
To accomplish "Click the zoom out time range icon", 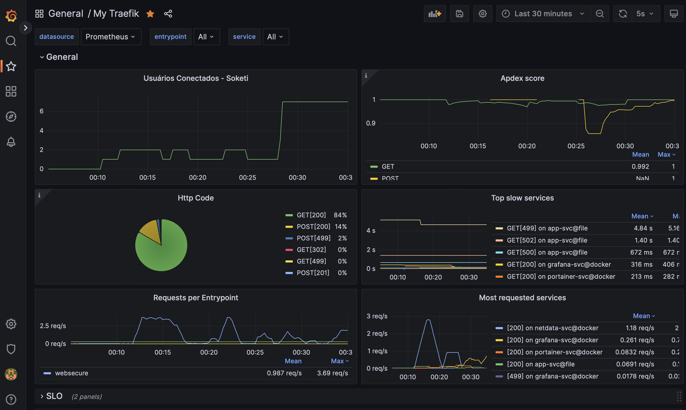I will (600, 14).
